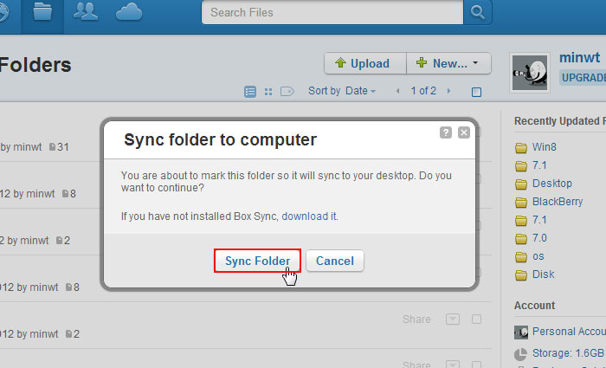
Task: Open the dropdown arrow next to Share
Action: coord(453,320)
